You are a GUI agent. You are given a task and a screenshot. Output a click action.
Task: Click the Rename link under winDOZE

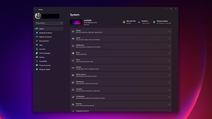86,25
